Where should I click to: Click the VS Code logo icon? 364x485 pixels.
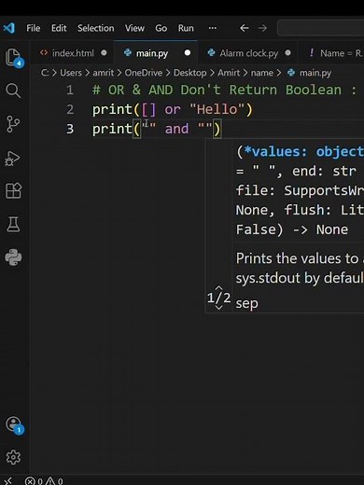coord(9,28)
